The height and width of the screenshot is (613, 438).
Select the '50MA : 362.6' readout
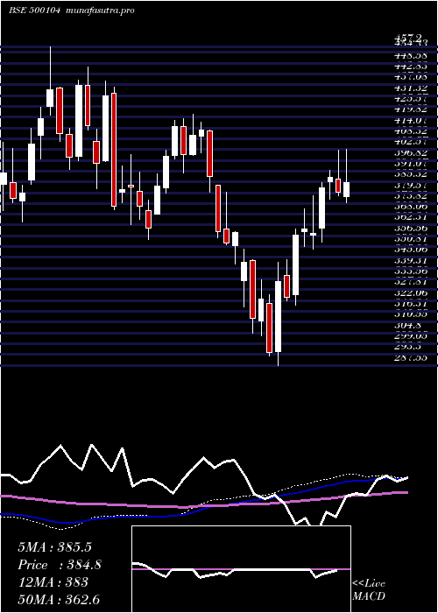pyautogui.click(x=59, y=600)
